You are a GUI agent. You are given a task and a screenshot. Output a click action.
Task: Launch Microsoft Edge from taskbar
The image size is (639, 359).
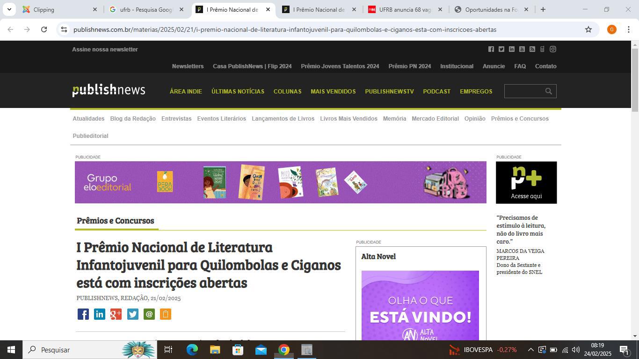[x=192, y=350]
